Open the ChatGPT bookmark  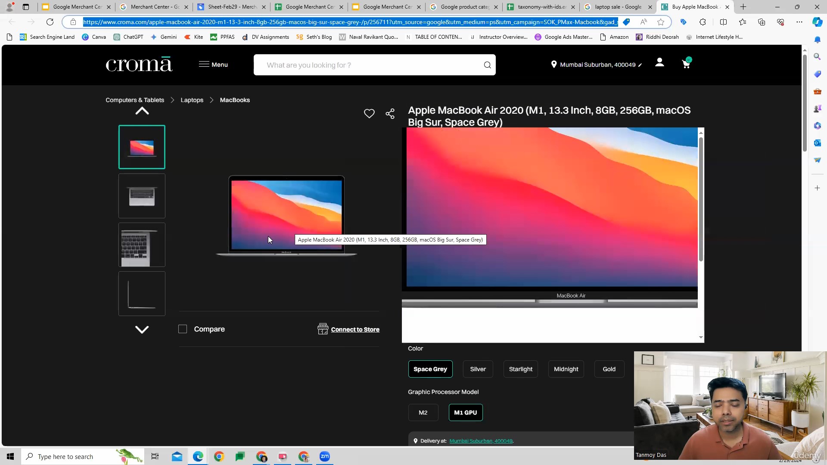[128, 37]
